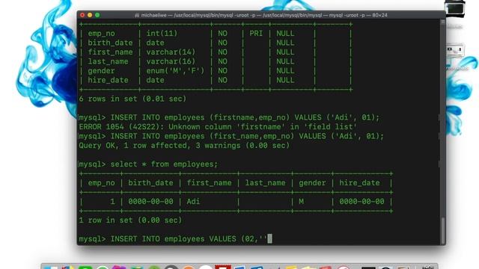Viewport: 479px width, 269px height.
Task: Close the mysql terminal window
Action: click(82, 15)
